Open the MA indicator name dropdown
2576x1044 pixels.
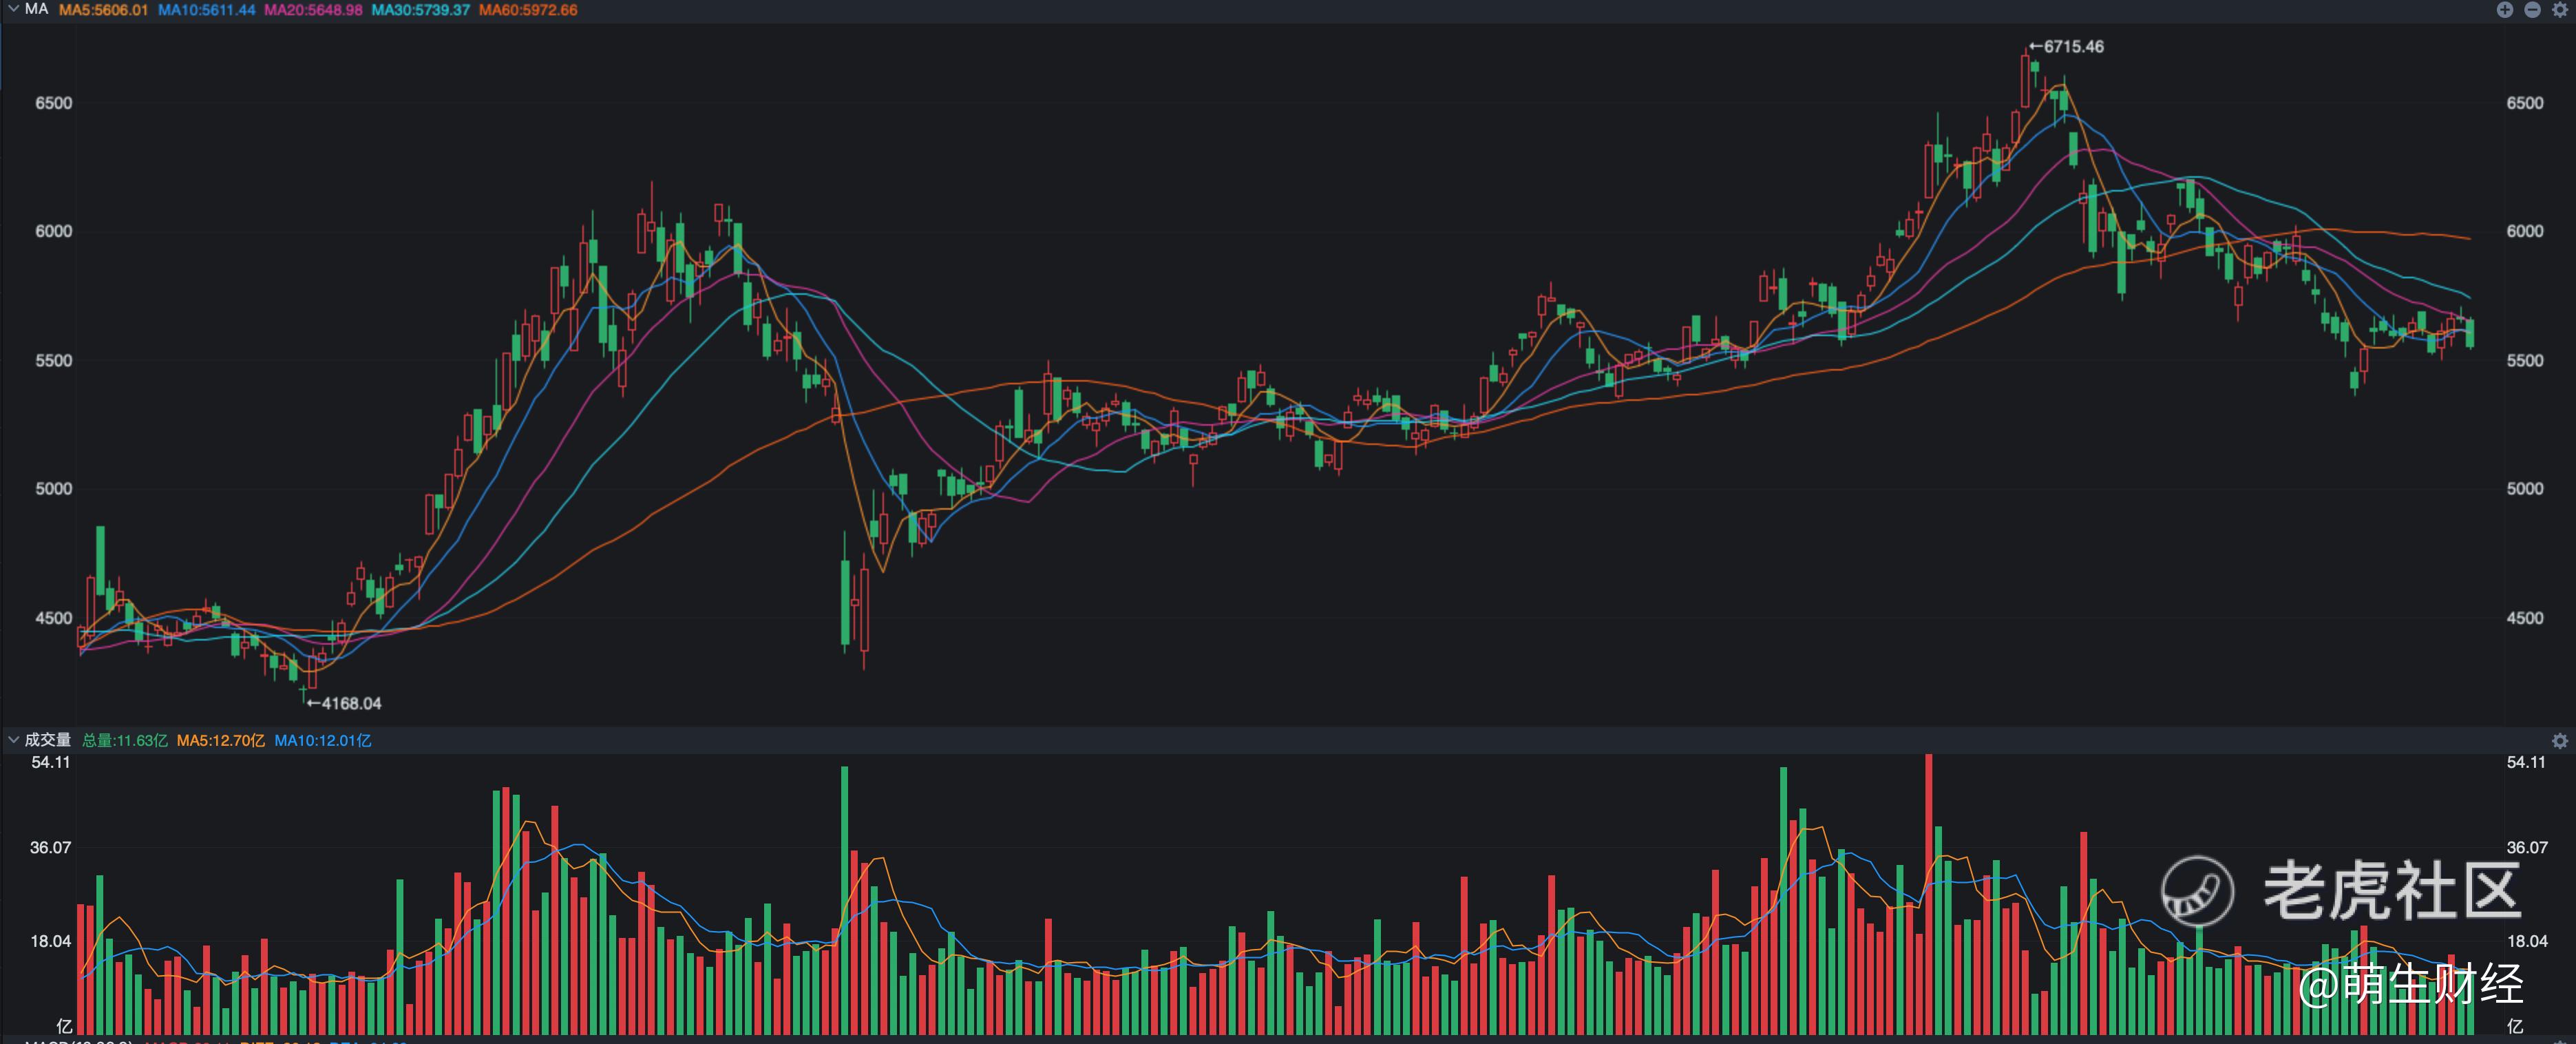click(36, 9)
